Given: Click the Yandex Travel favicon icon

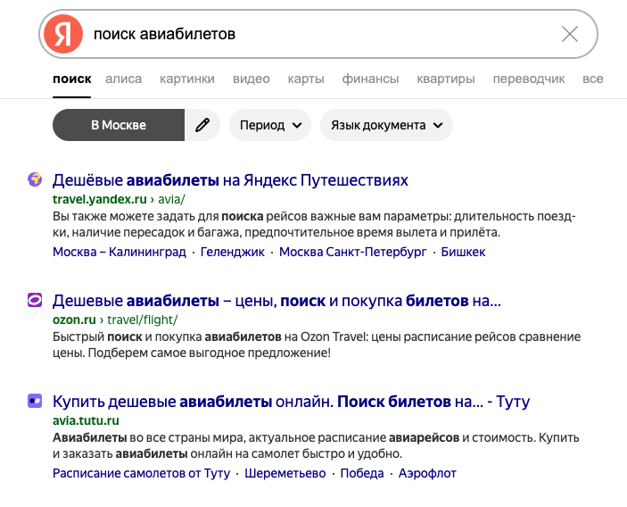Looking at the screenshot, I should 36,179.
